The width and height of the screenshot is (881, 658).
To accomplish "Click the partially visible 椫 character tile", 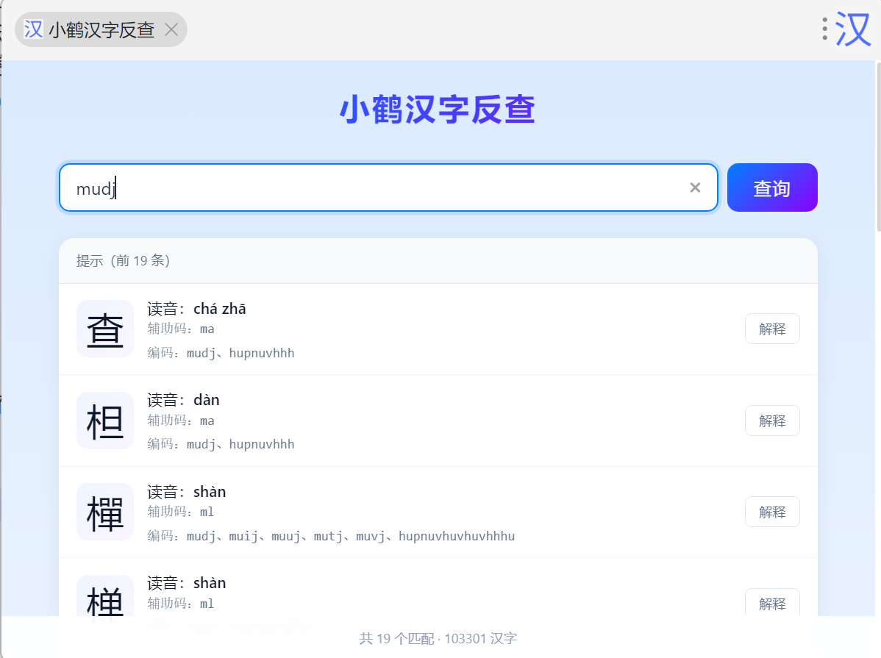I will (x=105, y=596).
